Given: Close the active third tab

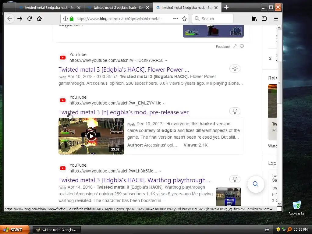Looking at the screenshot, I should 216,8.
